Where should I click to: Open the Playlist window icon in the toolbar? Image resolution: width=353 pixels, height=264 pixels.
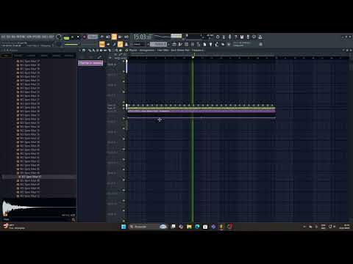point(174,44)
